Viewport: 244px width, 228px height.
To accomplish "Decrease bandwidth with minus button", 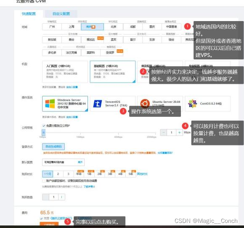I will click(163, 132).
